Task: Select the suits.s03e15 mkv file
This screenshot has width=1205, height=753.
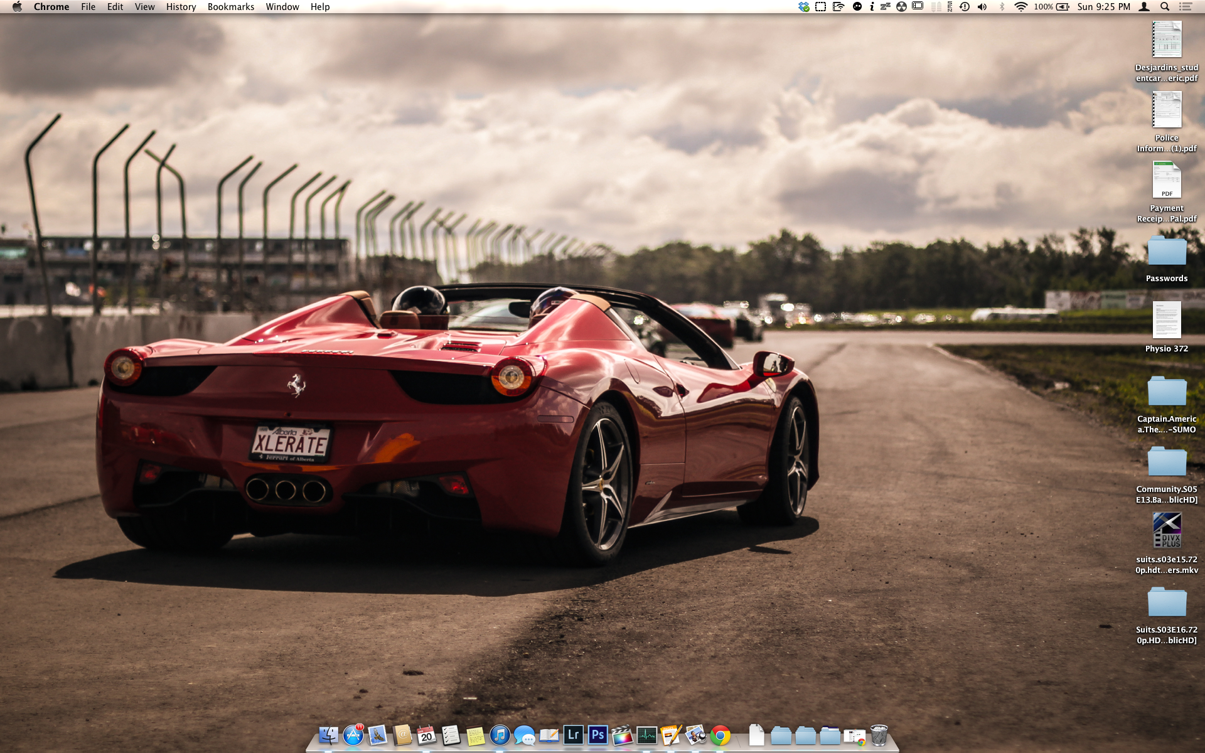Action: click(x=1167, y=543)
